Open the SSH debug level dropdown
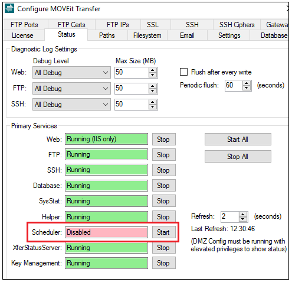Image resolution: width=292 pixels, height=282 pixels. click(71, 105)
